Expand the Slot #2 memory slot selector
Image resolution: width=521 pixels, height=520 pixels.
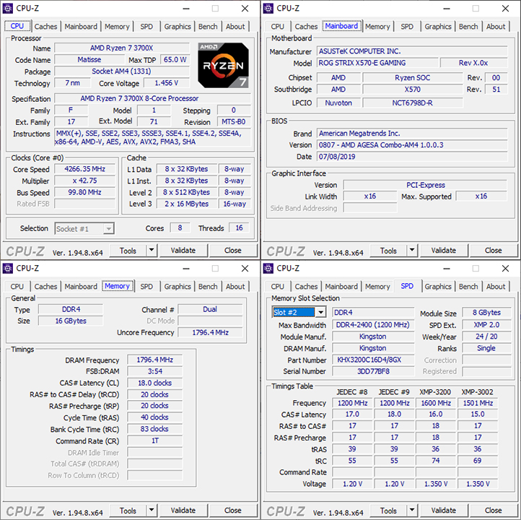pos(320,312)
